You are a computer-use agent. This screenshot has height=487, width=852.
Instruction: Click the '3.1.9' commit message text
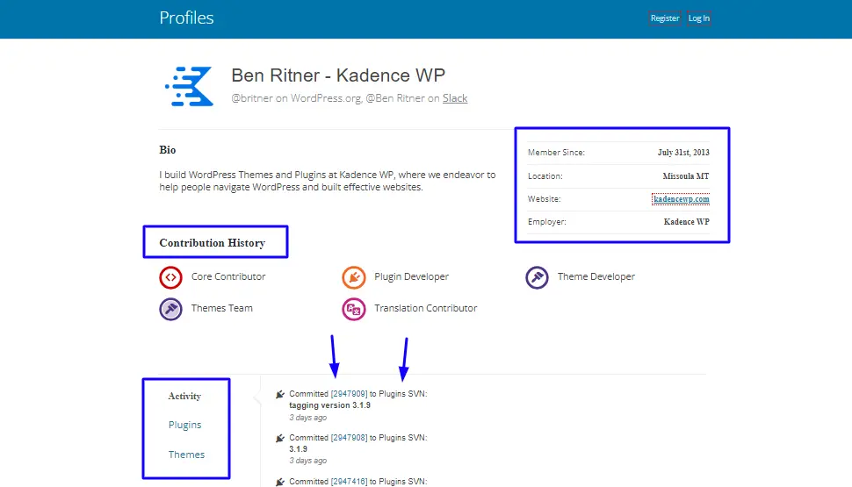coord(299,449)
